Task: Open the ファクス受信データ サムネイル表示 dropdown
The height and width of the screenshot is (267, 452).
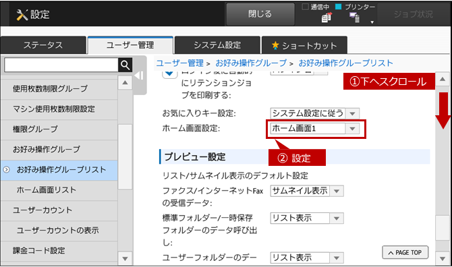Action: click(307, 191)
